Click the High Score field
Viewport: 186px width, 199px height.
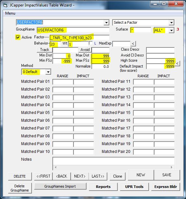(160, 61)
